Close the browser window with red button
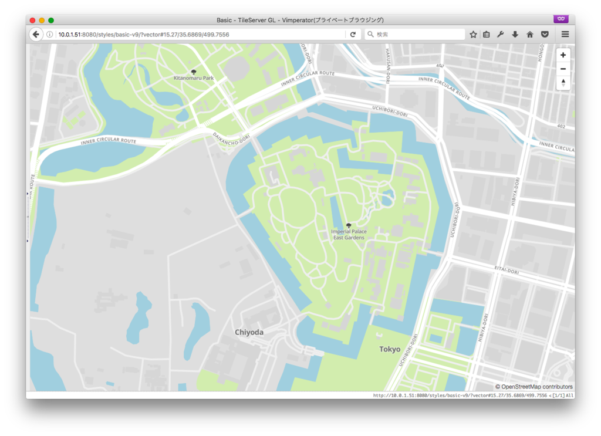Image resolution: width=601 pixels, height=436 pixels. click(x=33, y=21)
